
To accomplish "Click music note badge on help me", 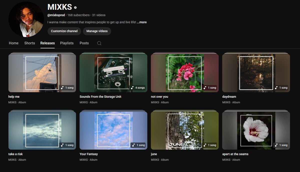I will [67, 88].
